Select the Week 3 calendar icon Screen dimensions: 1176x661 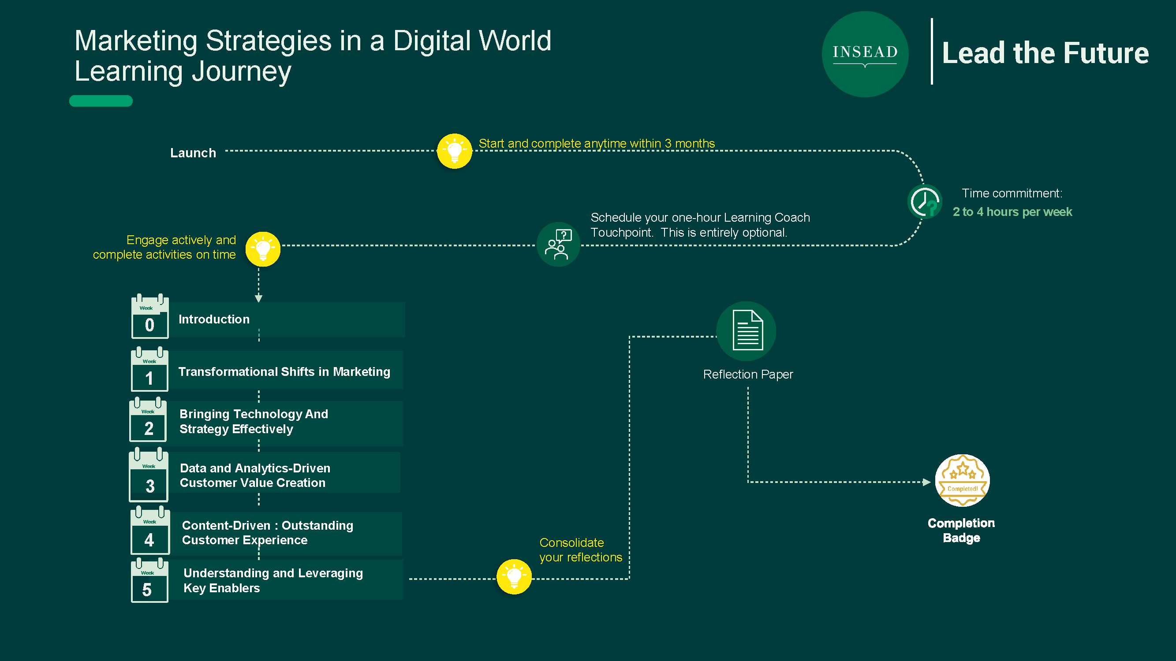[x=149, y=475]
